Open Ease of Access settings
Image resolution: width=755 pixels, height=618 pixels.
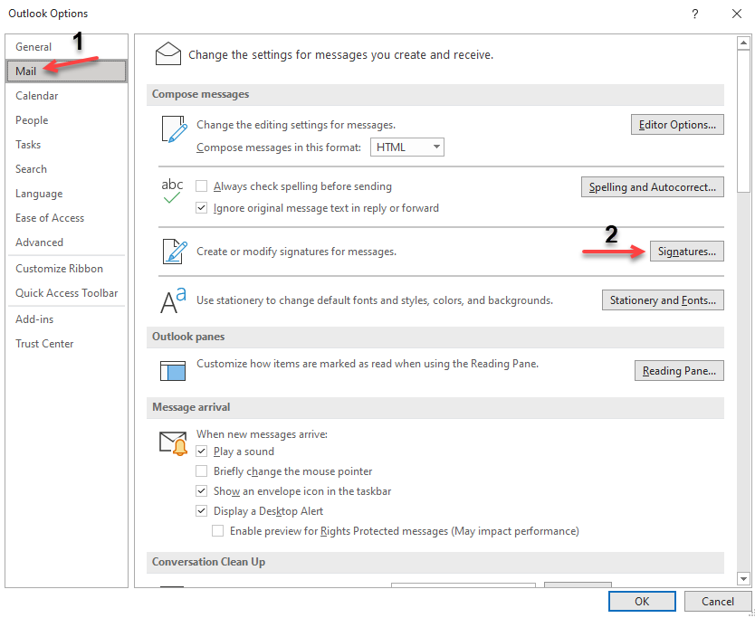point(66,218)
